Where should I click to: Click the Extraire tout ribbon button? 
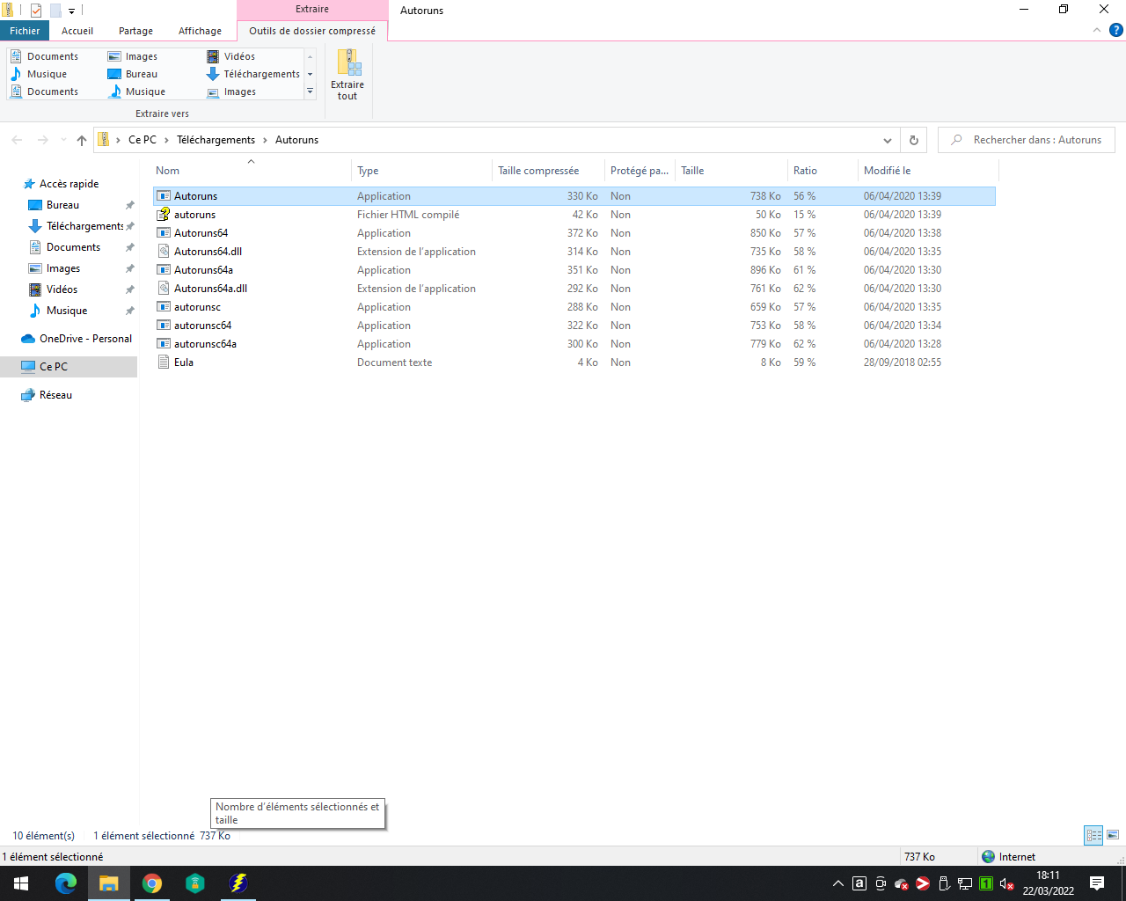coord(347,75)
